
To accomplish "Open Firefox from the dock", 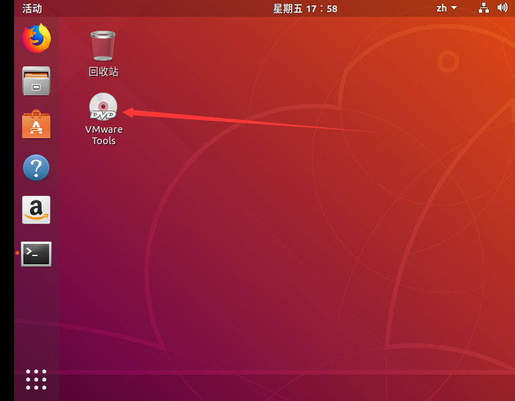I will point(36,38).
